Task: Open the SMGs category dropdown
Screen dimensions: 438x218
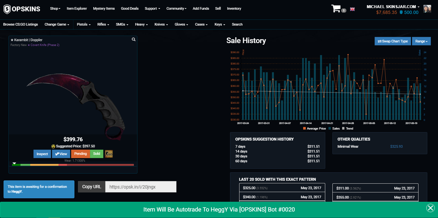Action: pos(122,24)
